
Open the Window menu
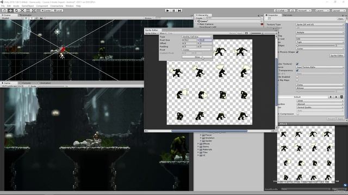click(x=70, y=6)
